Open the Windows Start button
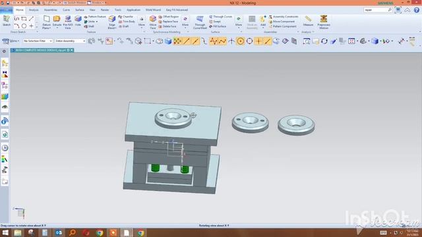Screen dimensions: 422x237 (5, 232)
